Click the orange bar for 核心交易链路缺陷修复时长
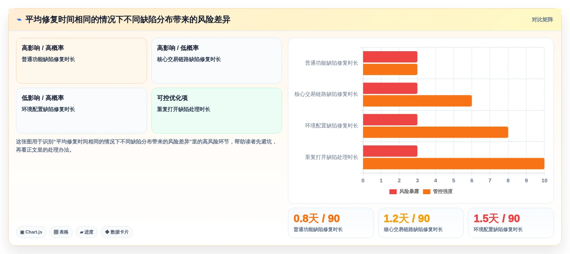 coord(417,101)
